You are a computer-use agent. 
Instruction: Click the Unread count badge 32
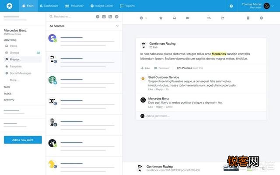pos(38,53)
